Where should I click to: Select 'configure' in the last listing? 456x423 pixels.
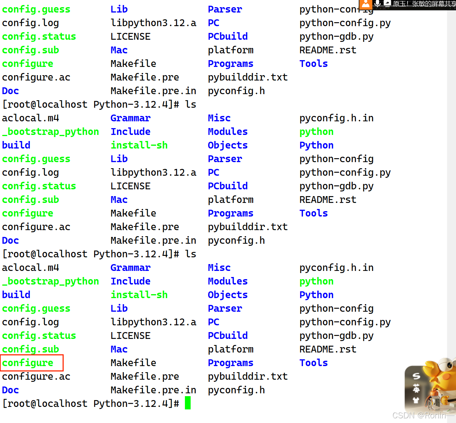[x=28, y=363]
